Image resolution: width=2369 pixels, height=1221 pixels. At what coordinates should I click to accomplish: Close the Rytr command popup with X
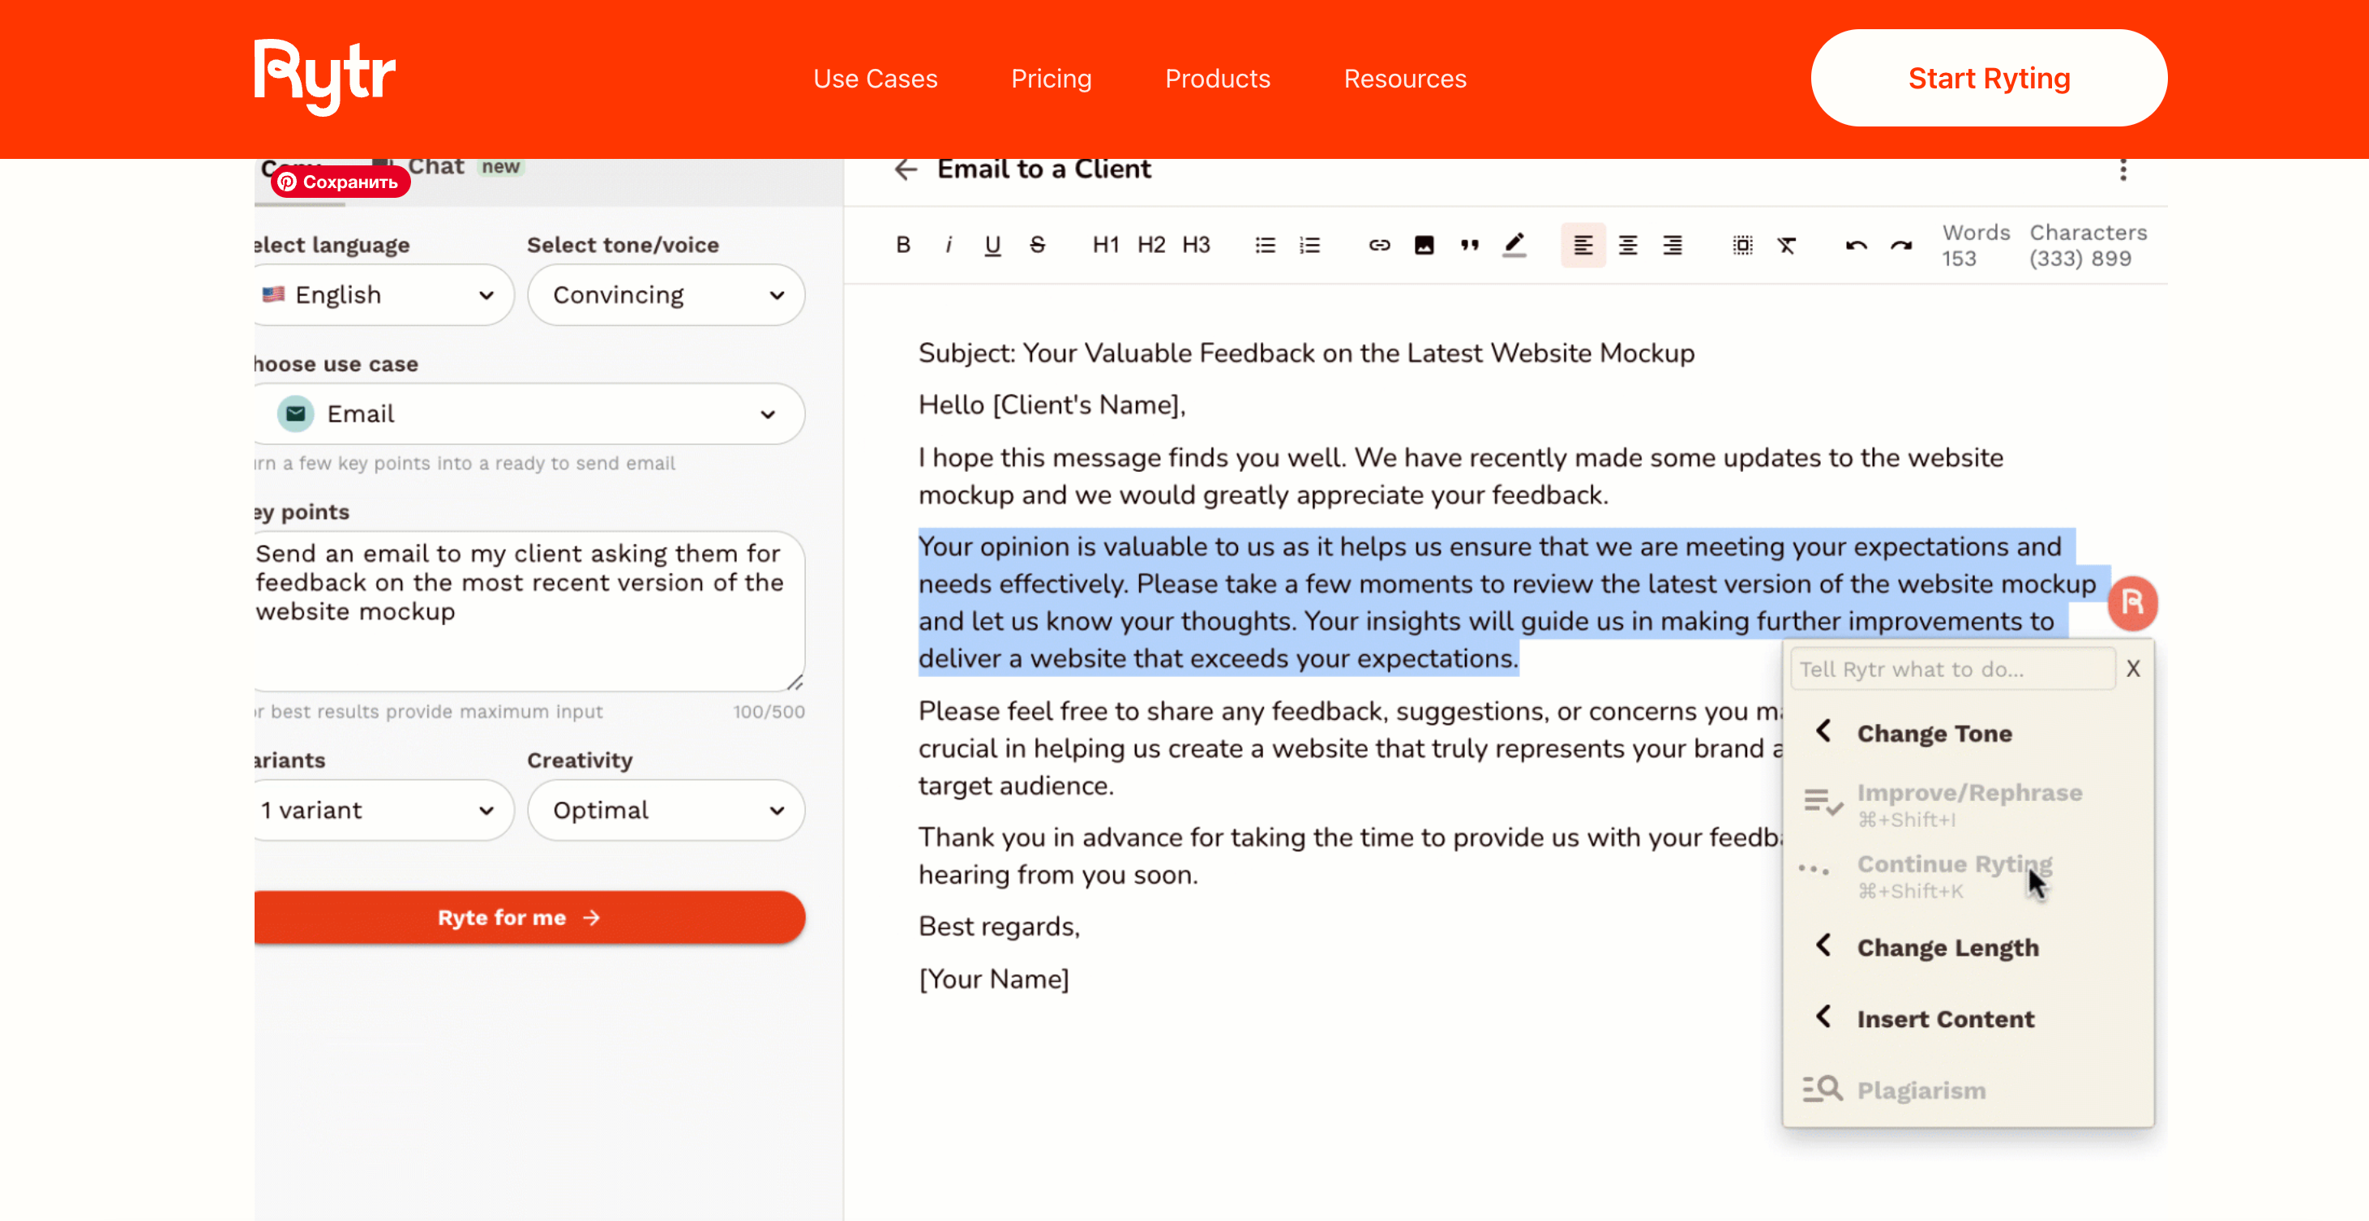pos(2132,668)
